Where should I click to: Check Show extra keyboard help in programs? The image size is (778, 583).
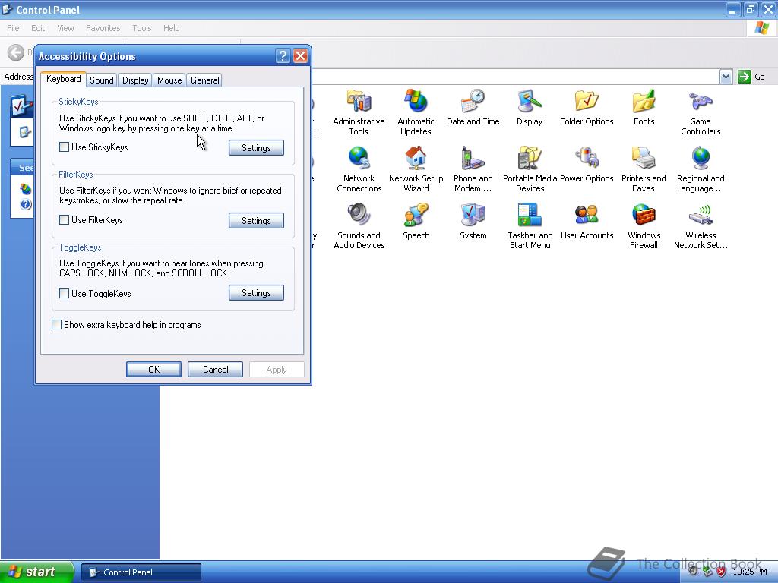[x=56, y=324]
